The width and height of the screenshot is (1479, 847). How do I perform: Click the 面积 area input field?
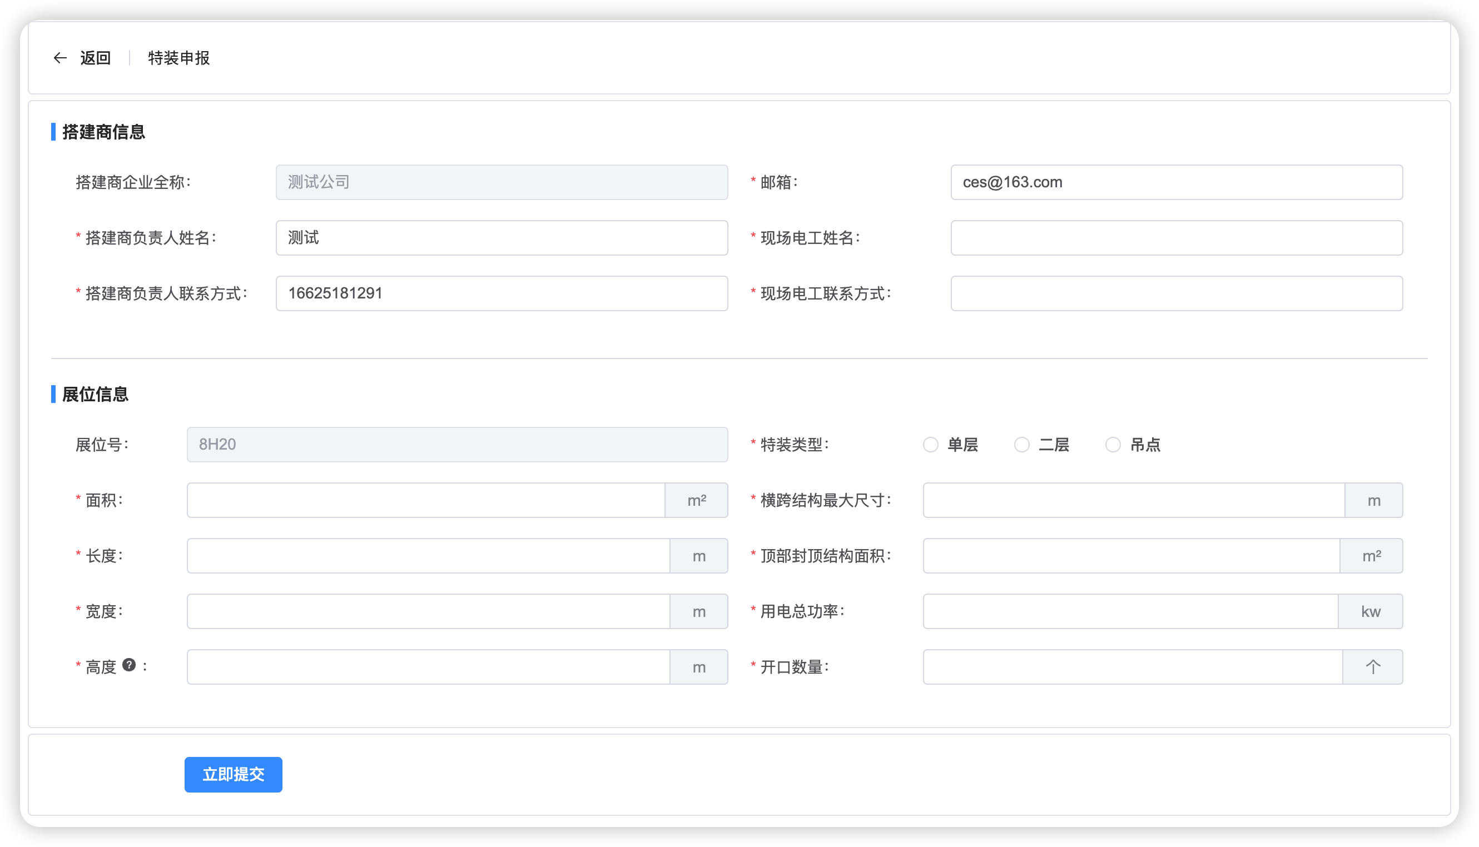click(426, 500)
